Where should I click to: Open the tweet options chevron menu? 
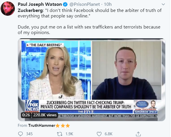(x=163, y=4)
